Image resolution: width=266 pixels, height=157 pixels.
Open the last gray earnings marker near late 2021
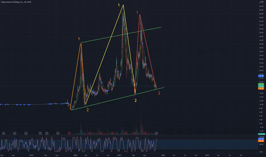point(157,133)
